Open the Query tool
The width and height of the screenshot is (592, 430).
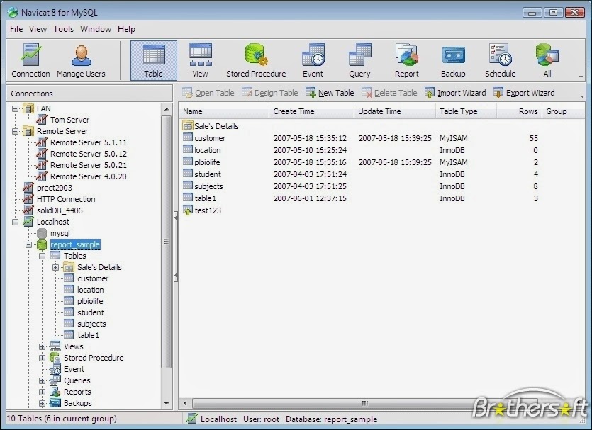359,60
